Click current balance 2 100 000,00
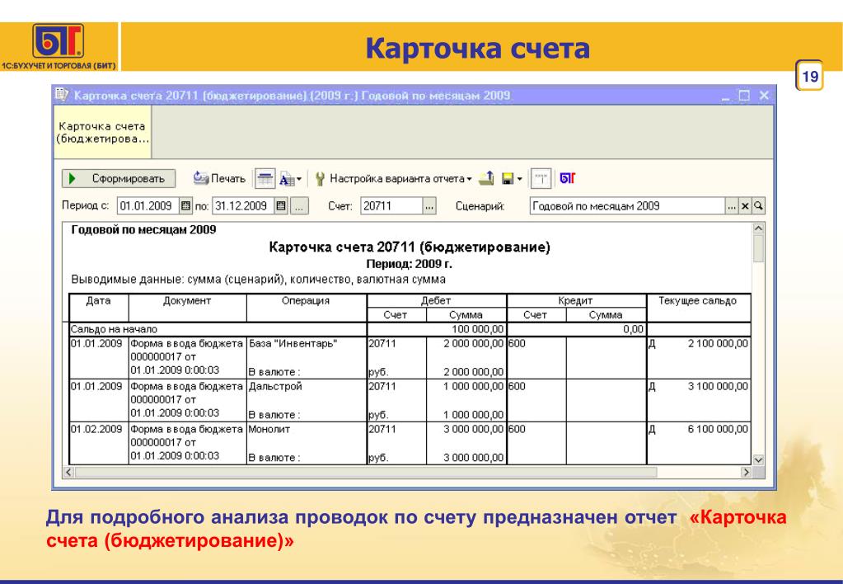The image size is (843, 584). point(718,343)
